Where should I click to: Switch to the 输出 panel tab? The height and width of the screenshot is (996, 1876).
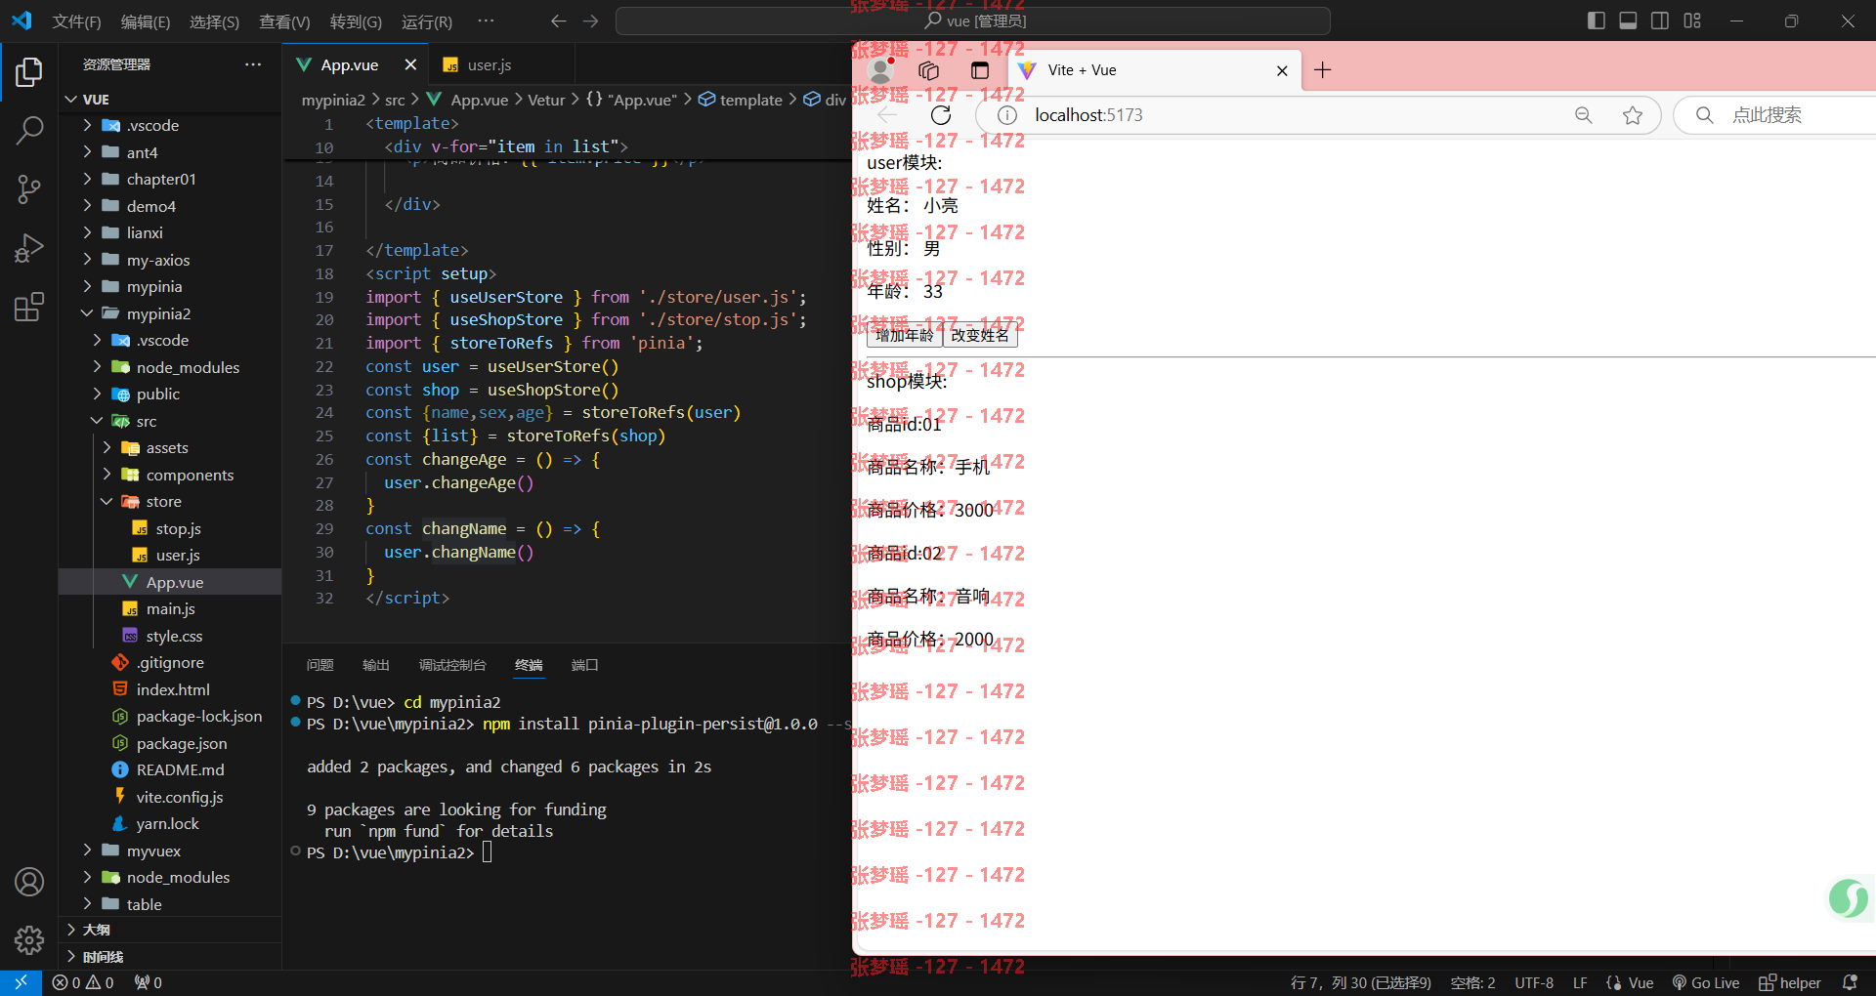375,665
